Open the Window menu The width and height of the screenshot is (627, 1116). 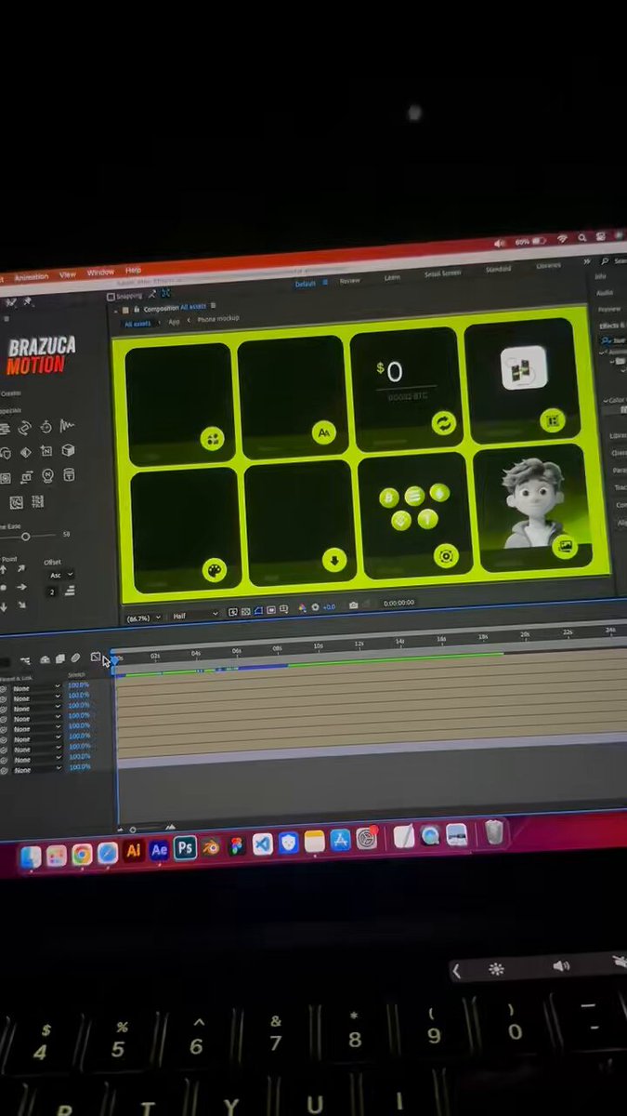100,272
